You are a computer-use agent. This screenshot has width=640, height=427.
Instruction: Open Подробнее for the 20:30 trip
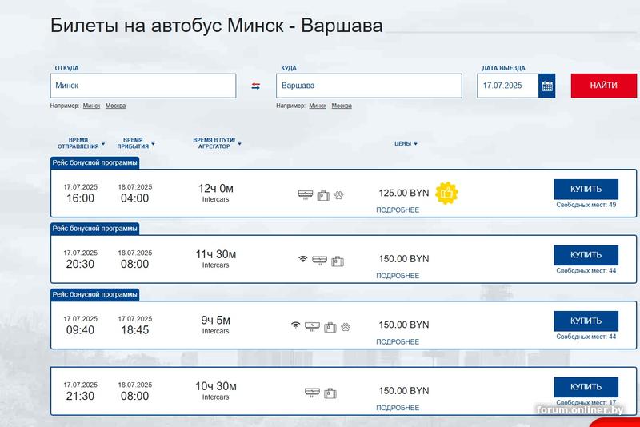click(x=398, y=276)
